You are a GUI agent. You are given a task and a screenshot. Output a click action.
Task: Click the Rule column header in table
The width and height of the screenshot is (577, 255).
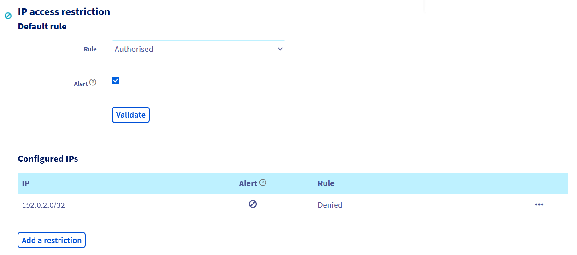[x=326, y=183]
